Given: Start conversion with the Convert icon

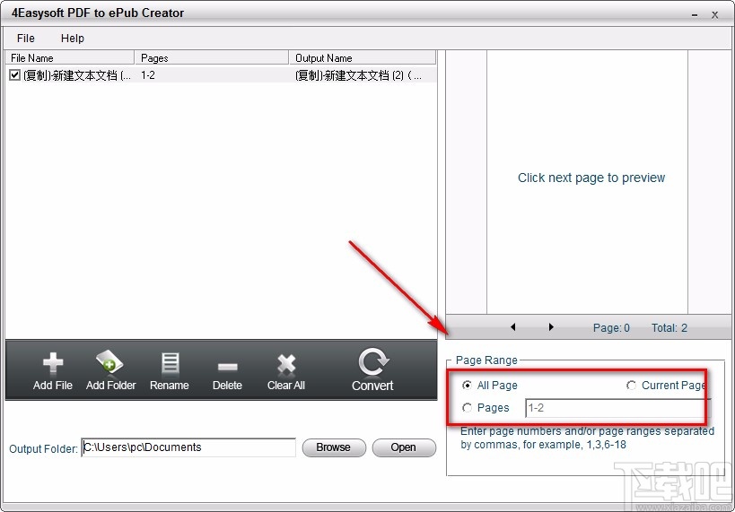Looking at the screenshot, I should 373,361.
